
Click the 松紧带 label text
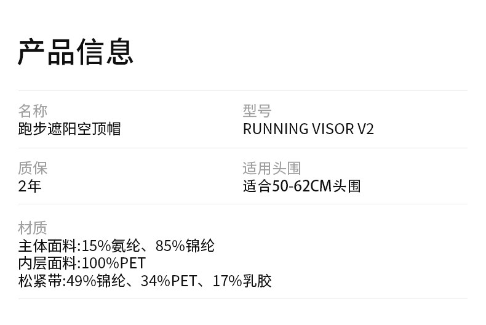click(39, 281)
